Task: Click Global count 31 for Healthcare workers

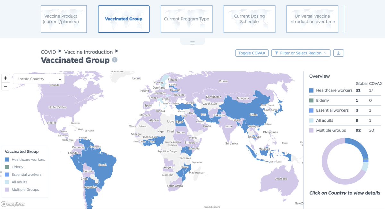Action: point(358,90)
